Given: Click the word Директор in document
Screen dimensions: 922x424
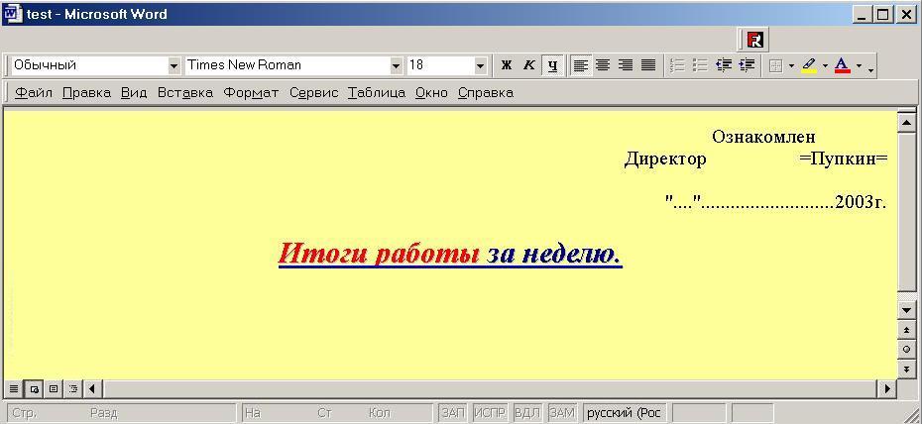Looking at the screenshot, I should tap(665, 159).
